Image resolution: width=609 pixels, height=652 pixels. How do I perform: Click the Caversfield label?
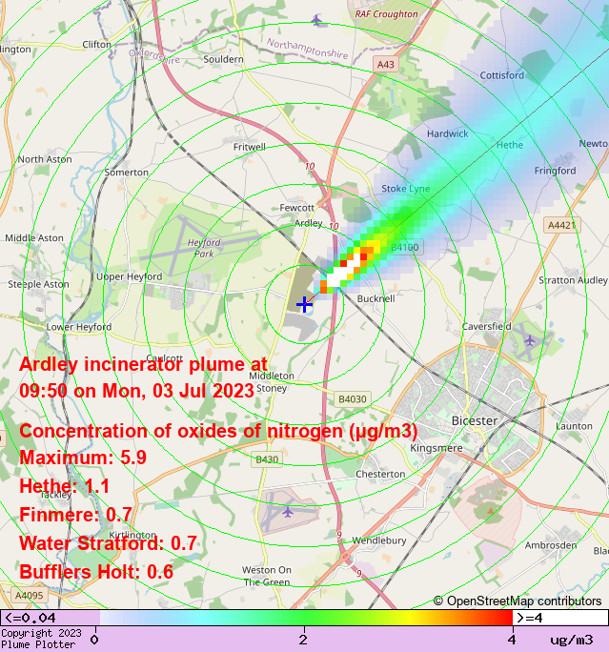(x=486, y=326)
